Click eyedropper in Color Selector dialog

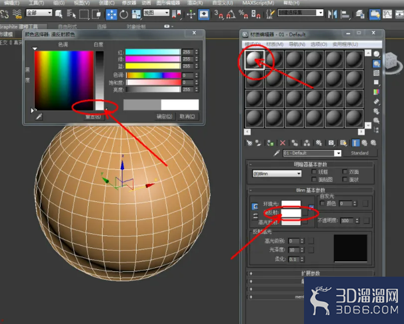pos(39,117)
